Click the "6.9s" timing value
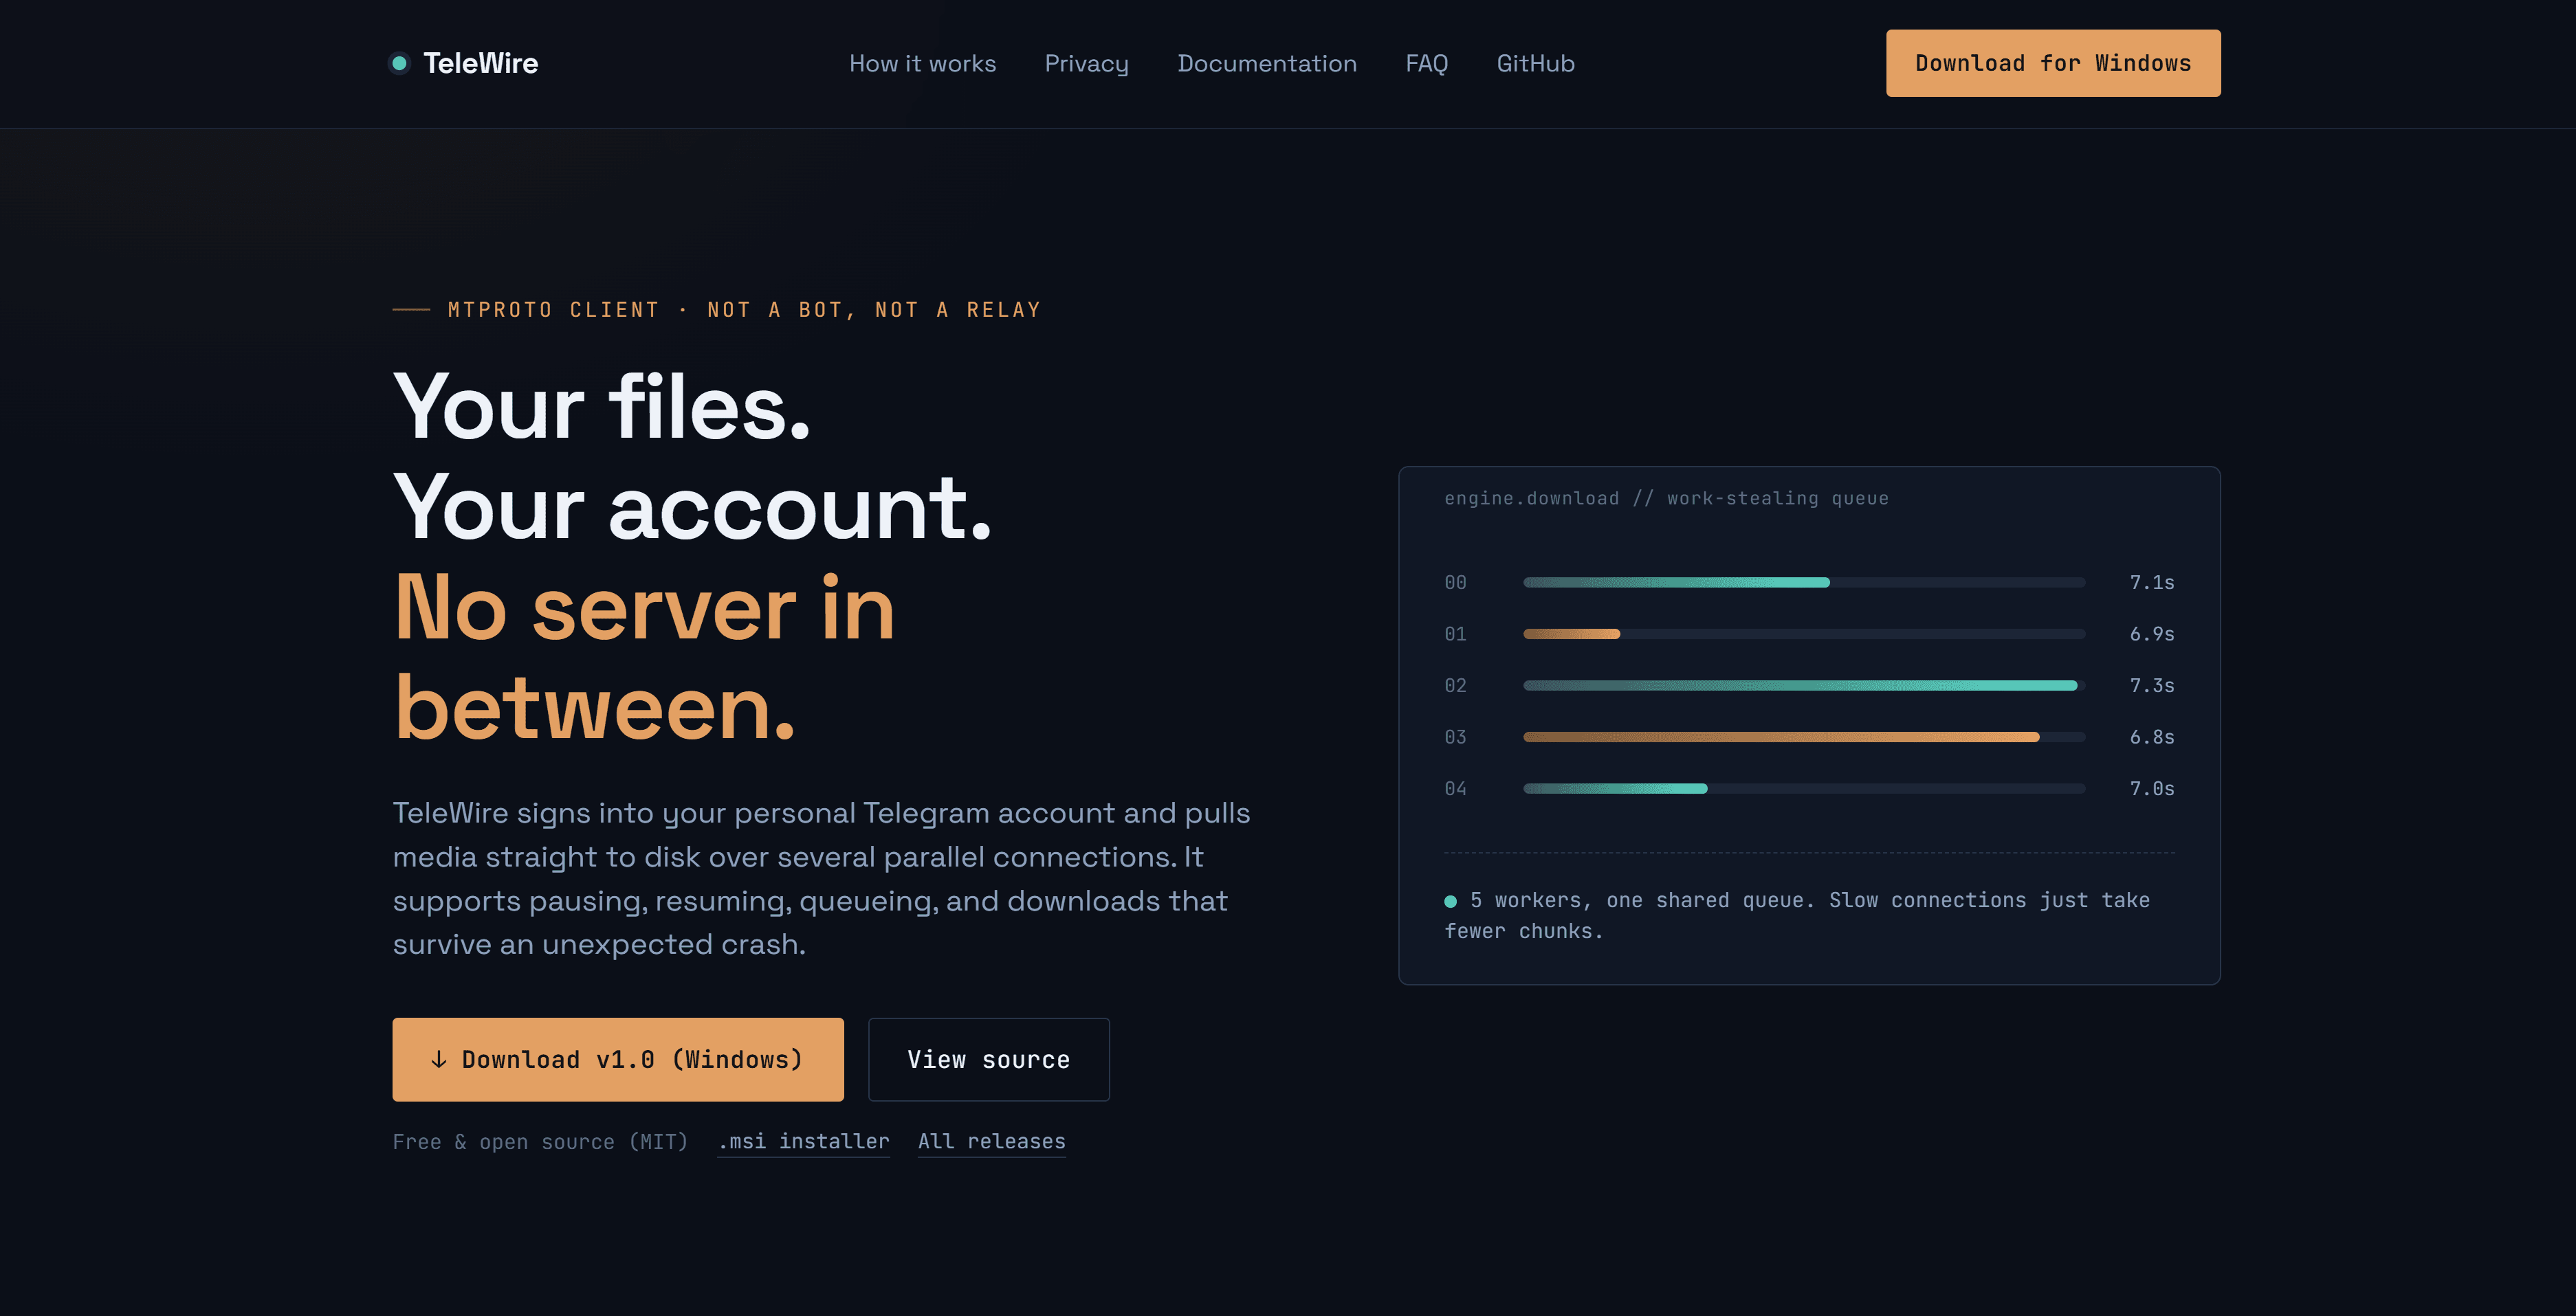Image resolution: width=2576 pixels, height=1316 pixels. (2152, 634)
